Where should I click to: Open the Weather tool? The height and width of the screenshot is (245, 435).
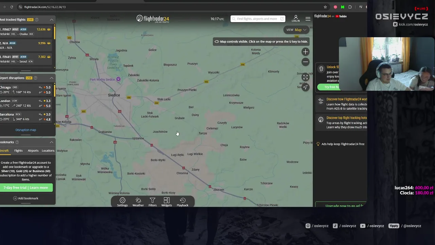tap(138, 202)
